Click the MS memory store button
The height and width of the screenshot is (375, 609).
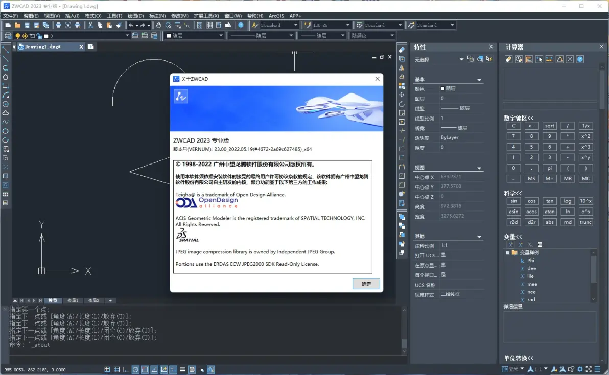[531, 179]
